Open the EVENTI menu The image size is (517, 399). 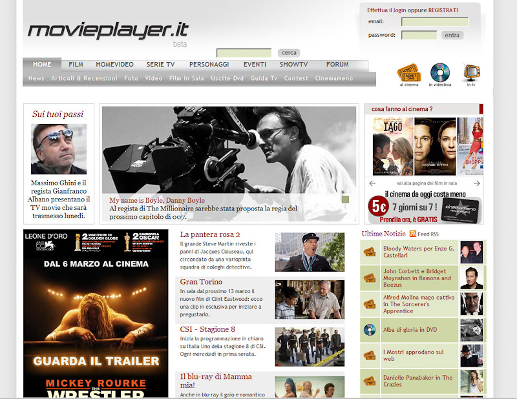pos(255,65)
